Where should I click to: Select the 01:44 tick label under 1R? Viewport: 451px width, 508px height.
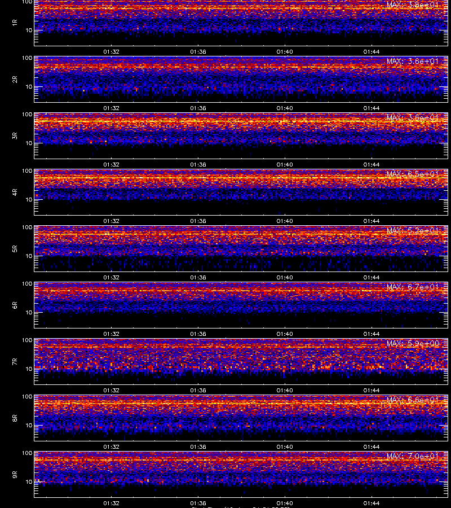pyautogui.click(x=372, y=51)
